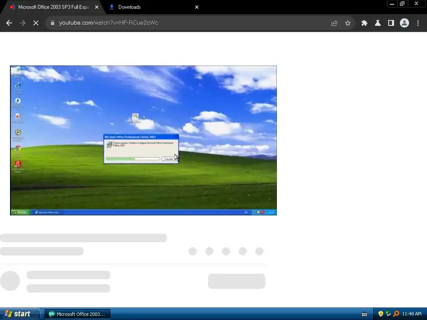Click the site lock icon in address bar

tap(53, 23)
